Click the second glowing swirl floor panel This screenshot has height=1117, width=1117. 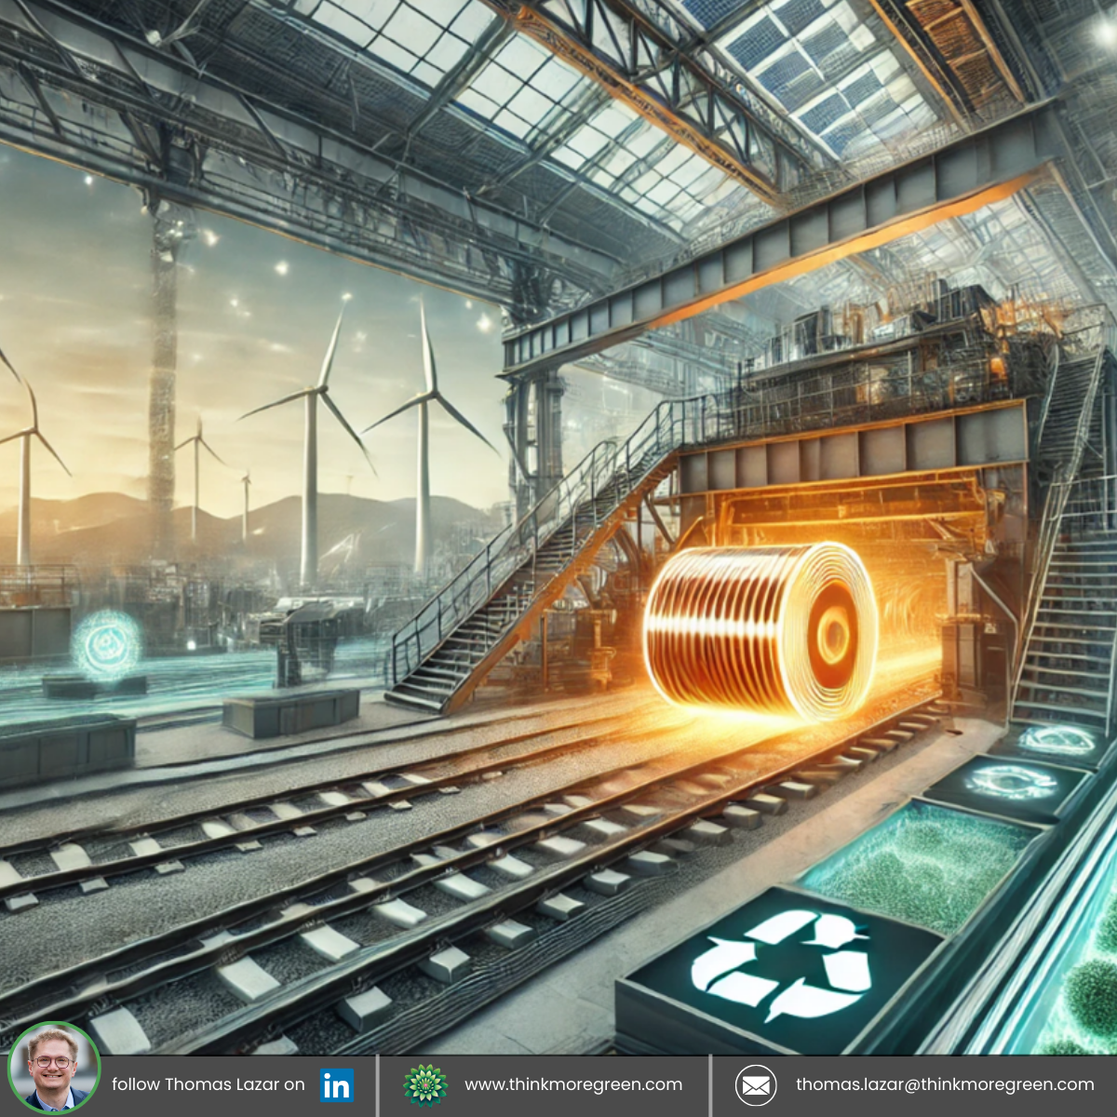[1009, 784]
